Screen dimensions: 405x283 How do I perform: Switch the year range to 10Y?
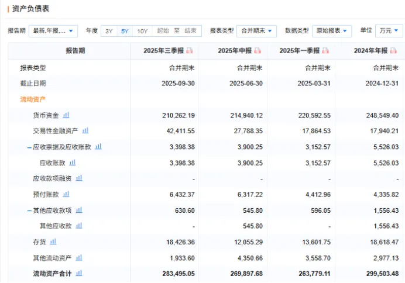click(142, 31)
